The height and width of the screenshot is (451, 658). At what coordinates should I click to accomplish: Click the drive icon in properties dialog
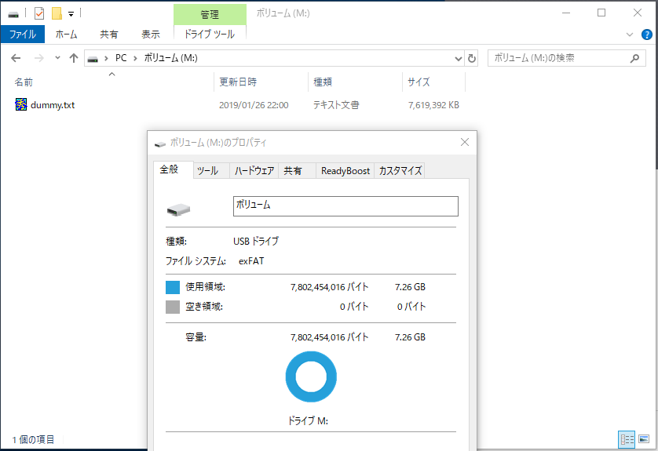[178, 209]
